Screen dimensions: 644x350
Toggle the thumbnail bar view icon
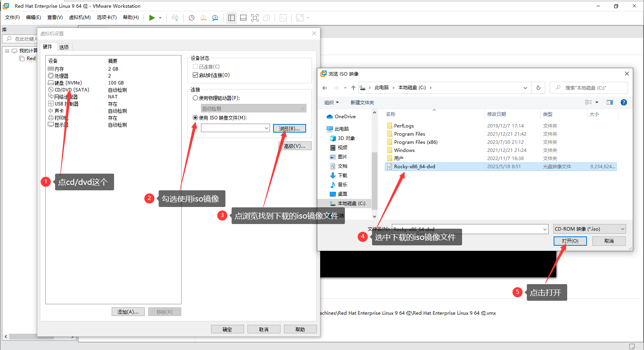click(x=243, y=18)
